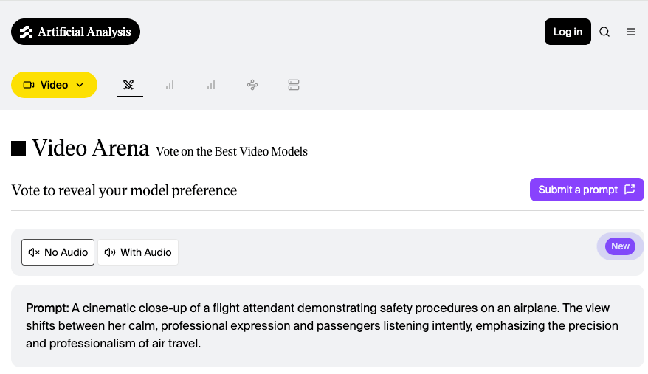
Task: Select the No Audio option
Action: (x=58, y=252)
